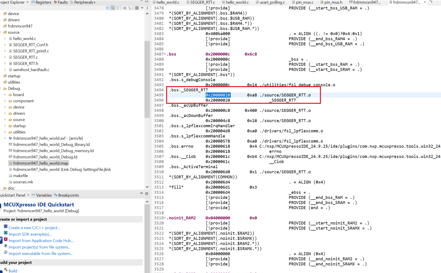441x273 pixels.
Task: Collapse all in Project Explorer toolbar
Action: point(108,8)
